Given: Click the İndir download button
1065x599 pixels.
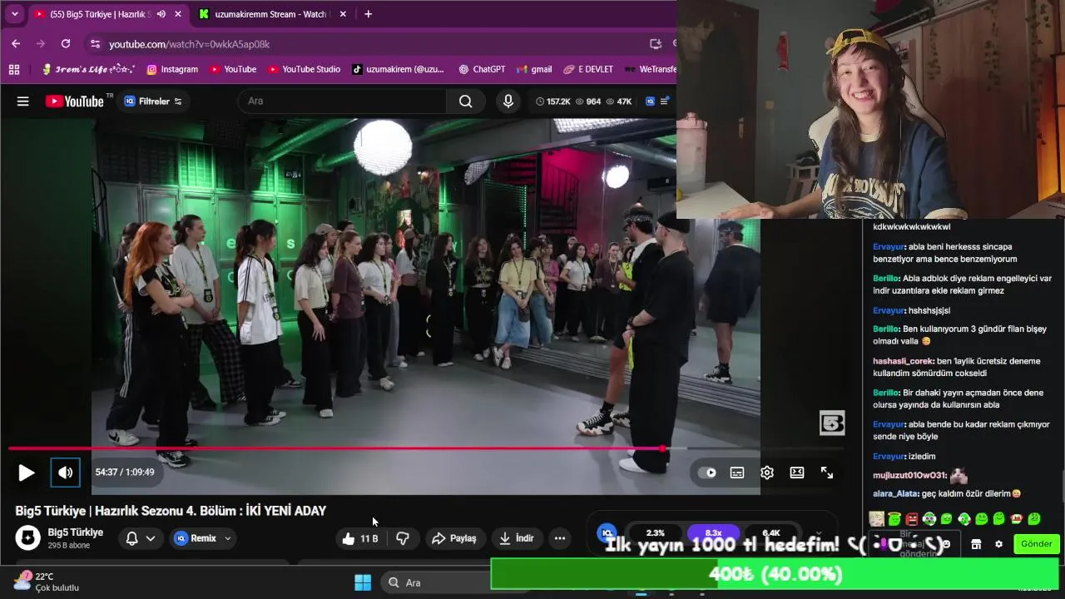Looking at the screenshot, I should 517,538.
